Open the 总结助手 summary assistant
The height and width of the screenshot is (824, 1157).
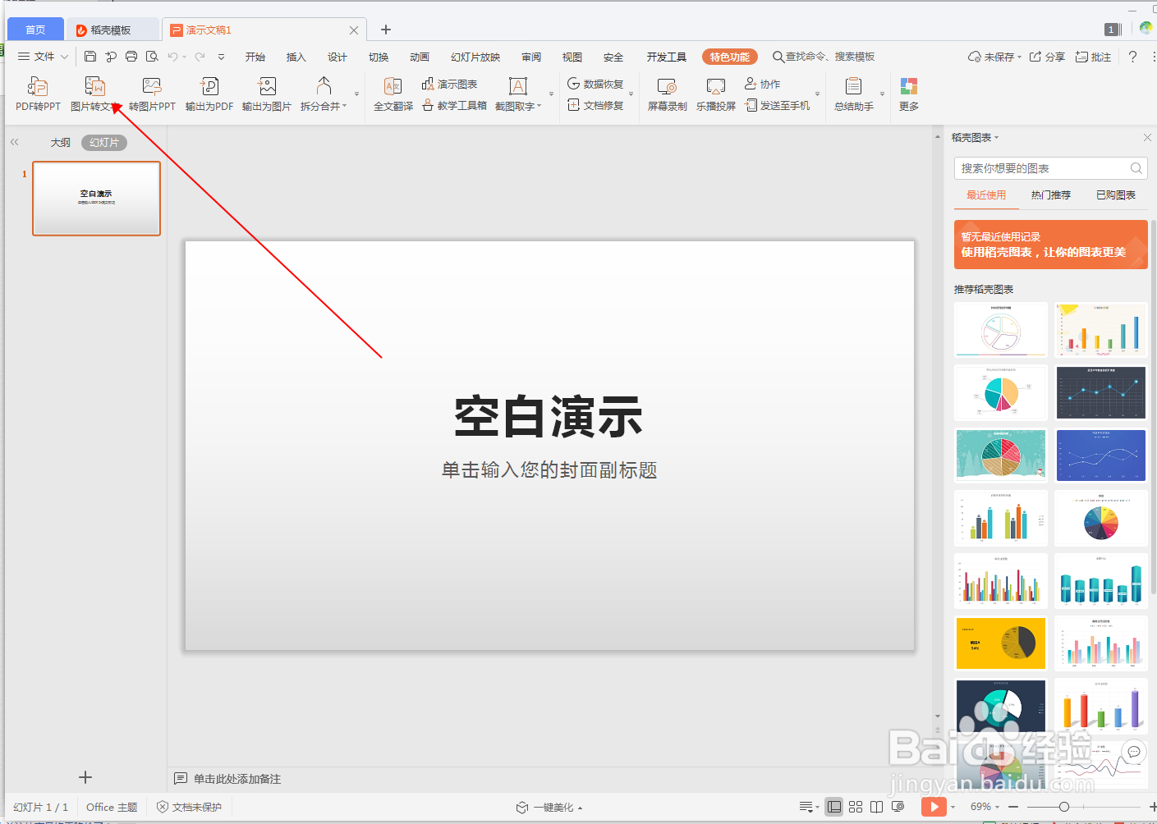point(852,94)
